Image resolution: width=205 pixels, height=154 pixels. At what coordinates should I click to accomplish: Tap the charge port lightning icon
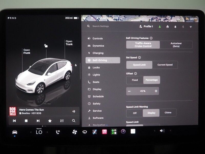pos(76,65)
